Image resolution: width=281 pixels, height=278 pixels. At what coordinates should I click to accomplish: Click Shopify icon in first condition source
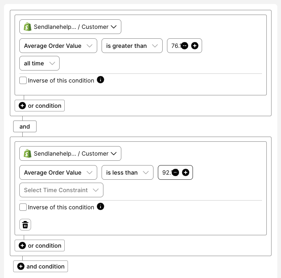(x=27, y=27)
